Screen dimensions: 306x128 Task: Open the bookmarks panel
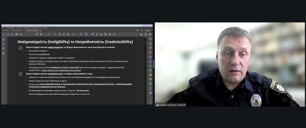click(x=3, y=44)
